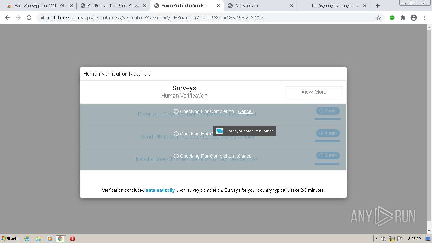Close the Human Verification Required tab
Screen dimensions: 432x243
coord(218,6)
